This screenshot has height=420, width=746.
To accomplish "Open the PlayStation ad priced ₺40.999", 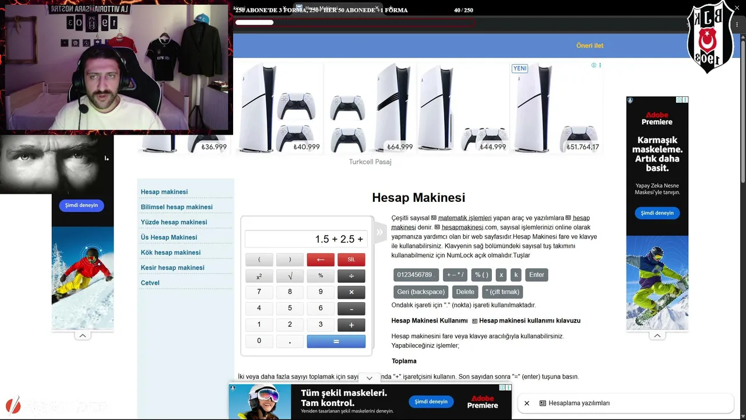I will [x=279, y=108].
